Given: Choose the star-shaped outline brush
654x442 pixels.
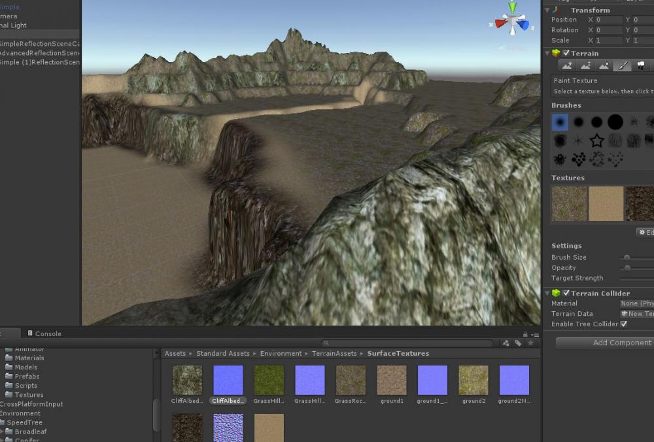Looking at the screenshot, I should tap(596, 141).
